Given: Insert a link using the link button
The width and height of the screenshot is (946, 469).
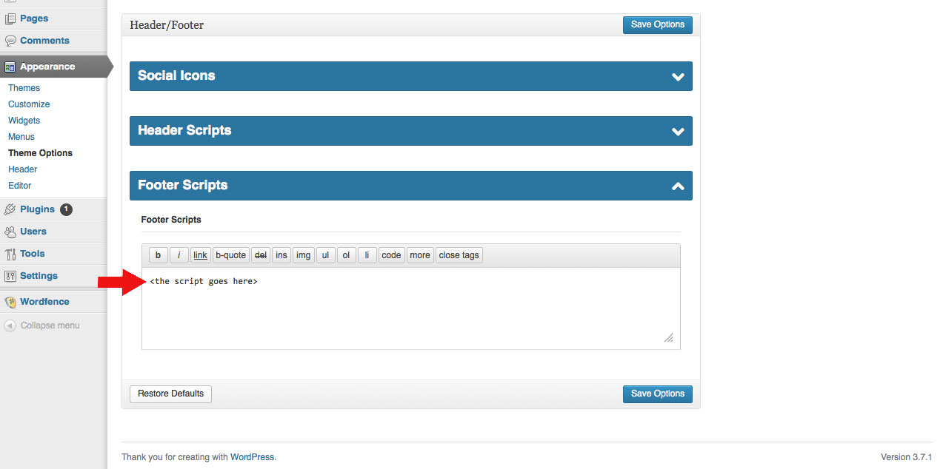Looking at the screenshot, I should coord(200,255).
